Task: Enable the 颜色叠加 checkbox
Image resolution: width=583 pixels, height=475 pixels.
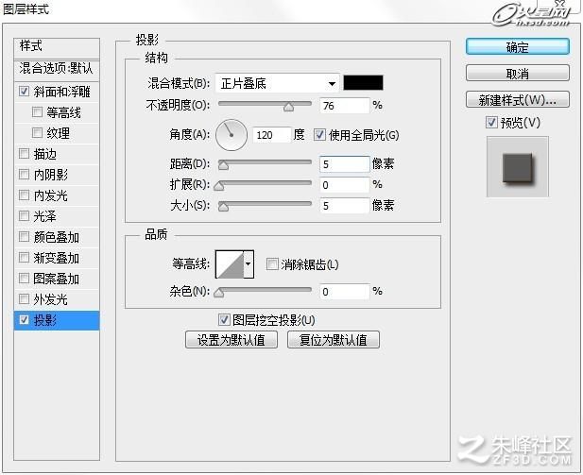Action: [x=25, y=236]
